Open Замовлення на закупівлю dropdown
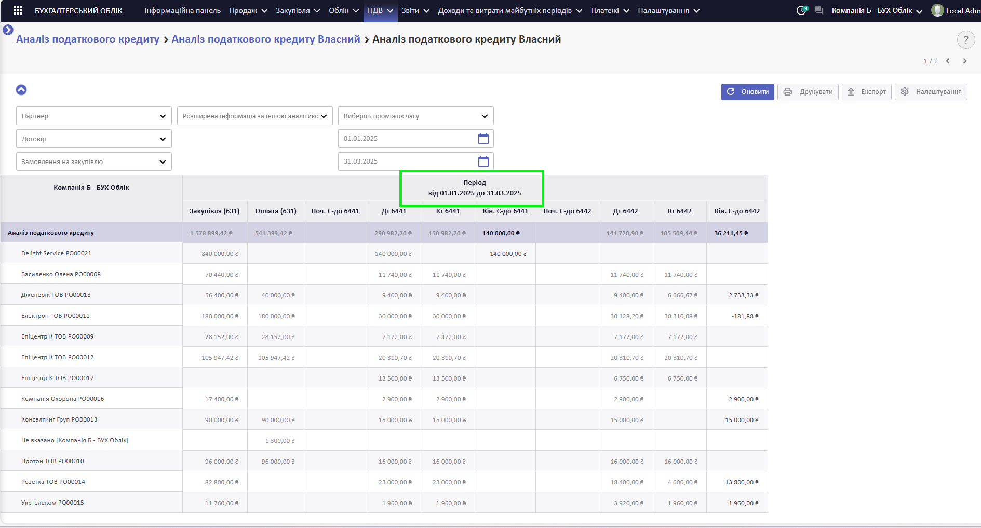Viewport: 981px width, 528px height. pyautogui.click(x=93, y=161)
